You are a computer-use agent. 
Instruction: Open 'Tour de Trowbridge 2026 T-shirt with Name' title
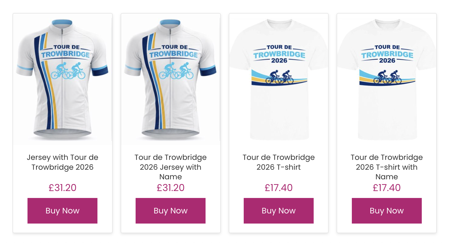(x=387, y=167)
